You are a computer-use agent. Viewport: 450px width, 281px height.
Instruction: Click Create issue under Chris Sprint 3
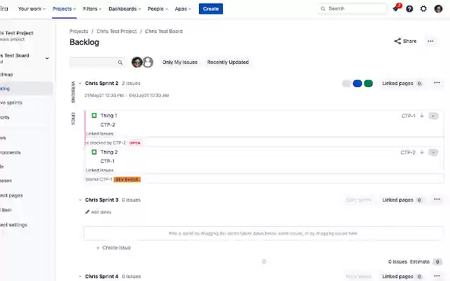pos(114,247)
